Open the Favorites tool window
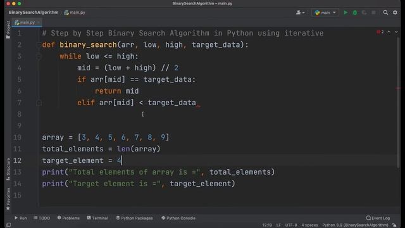 point(8,199)
